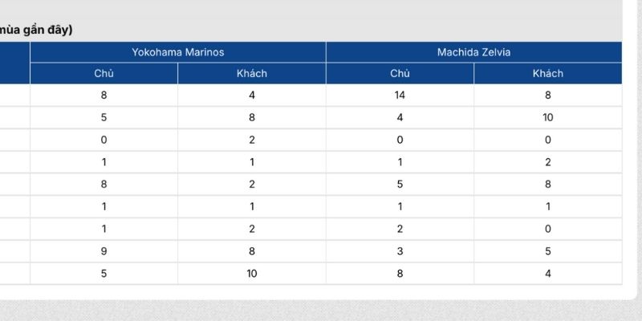Image resolution: width=642 pixels, height=321 pixels.
Task: Click second-row value 4 under Machida Zelvia Chủ
Action: pyautogui.click(x=400, y=117)
